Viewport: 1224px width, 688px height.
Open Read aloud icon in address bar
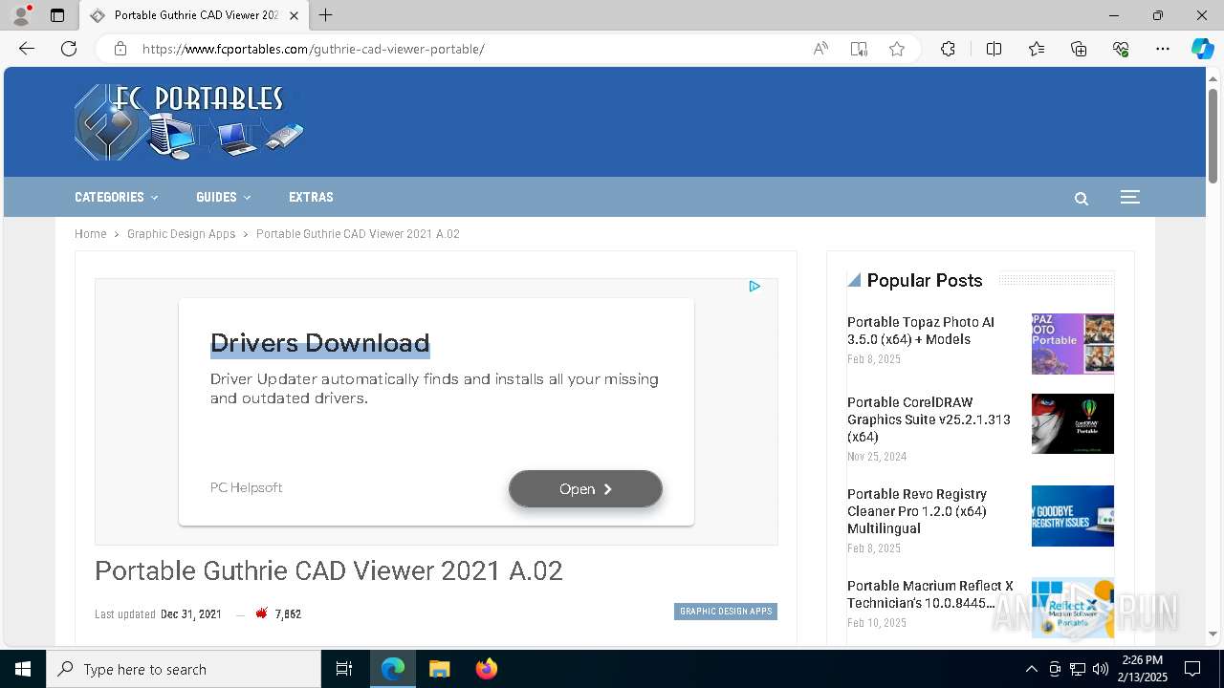click(820, 49)
